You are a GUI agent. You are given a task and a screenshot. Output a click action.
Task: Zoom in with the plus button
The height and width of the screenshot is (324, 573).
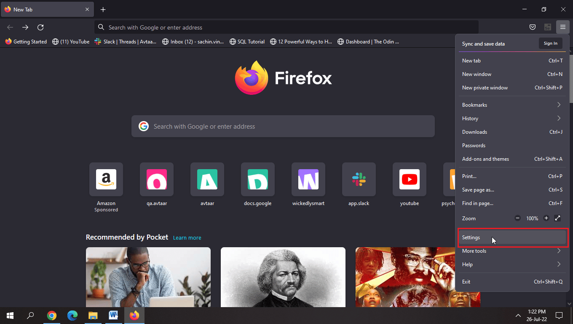click(x=546, y=218)
